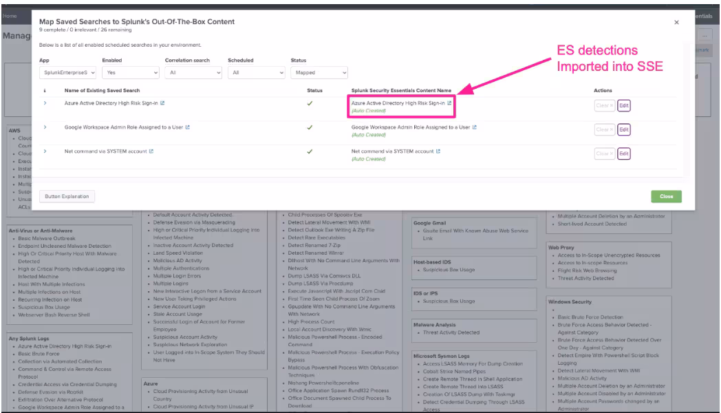Click the Button Explanation button
This screenshot has width=721, height=413.
pos(67,196)
